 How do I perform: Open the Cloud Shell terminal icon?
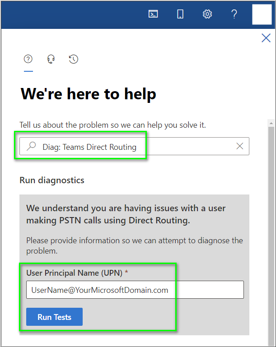pyautogui.click(x=153, y=14)
